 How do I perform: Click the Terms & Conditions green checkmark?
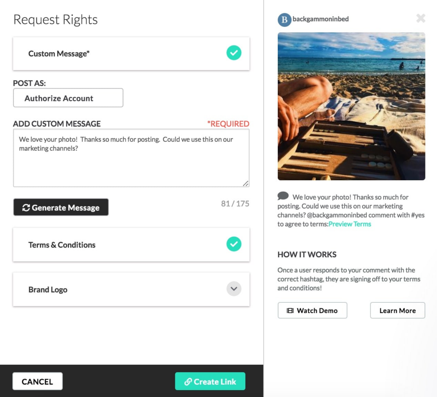(x=233, y=245)
